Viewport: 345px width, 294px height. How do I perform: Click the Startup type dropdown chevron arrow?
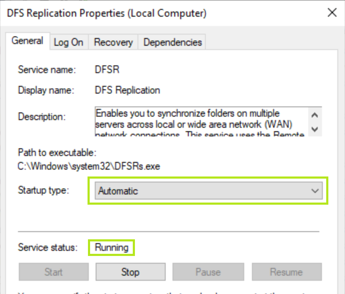(315, 191)
